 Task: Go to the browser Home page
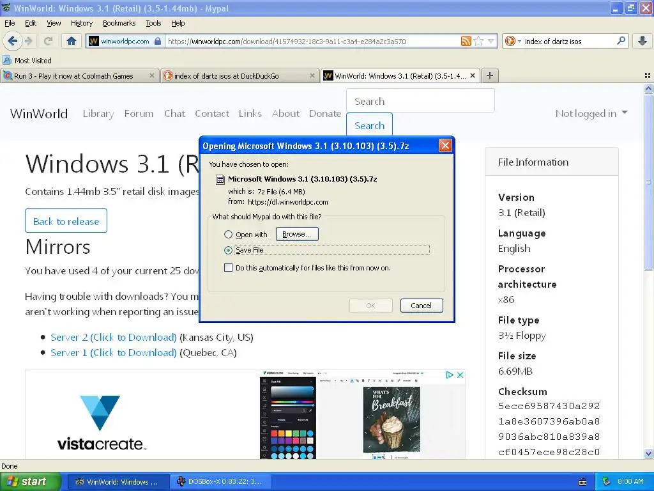[x=72, y=41]
